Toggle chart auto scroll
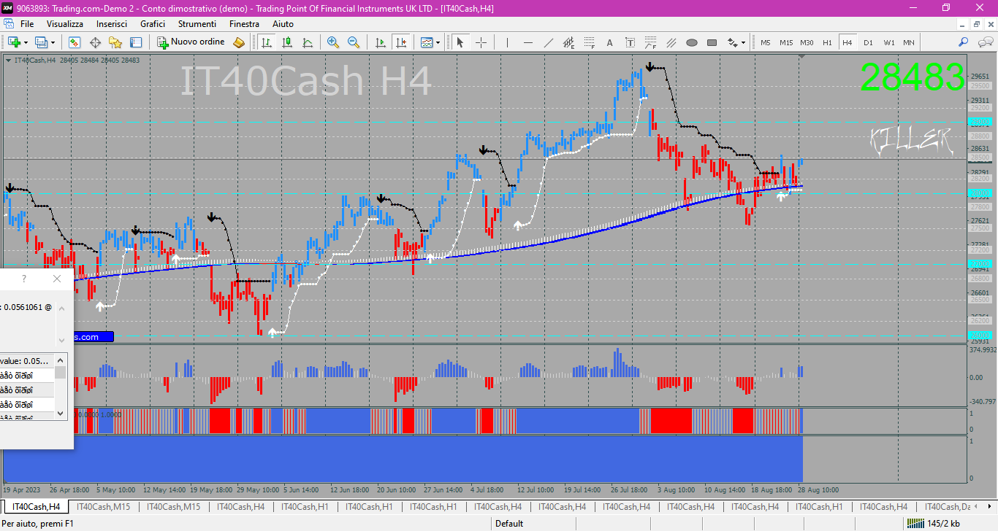Image resolution: width=998 pixels, height=531 pixels. (x=380, y=42)
